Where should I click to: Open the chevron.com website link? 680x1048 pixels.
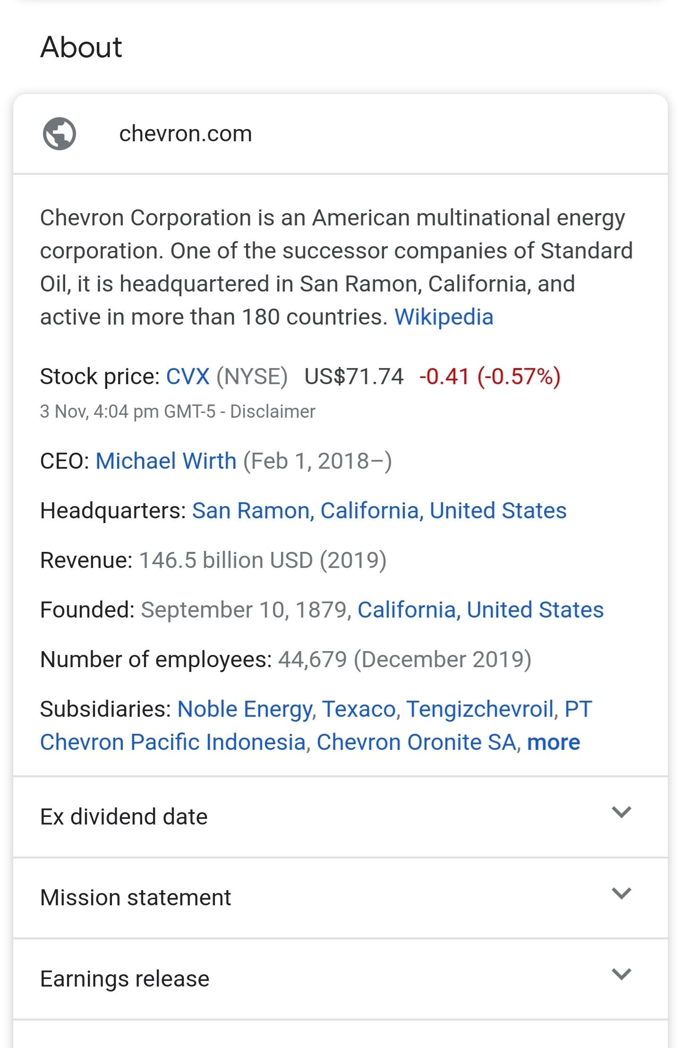pos(186,134)
